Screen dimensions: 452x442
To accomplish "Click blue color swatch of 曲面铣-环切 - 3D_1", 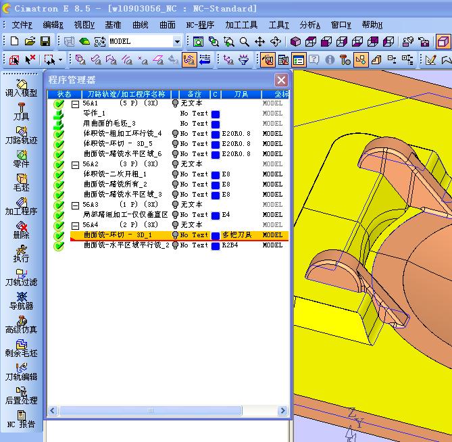I will (216, 236).
